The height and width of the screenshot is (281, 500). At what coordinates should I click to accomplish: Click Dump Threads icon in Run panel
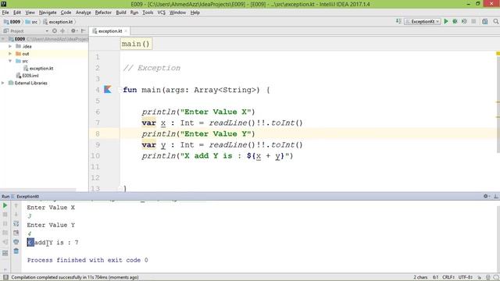tap(5, 233)
